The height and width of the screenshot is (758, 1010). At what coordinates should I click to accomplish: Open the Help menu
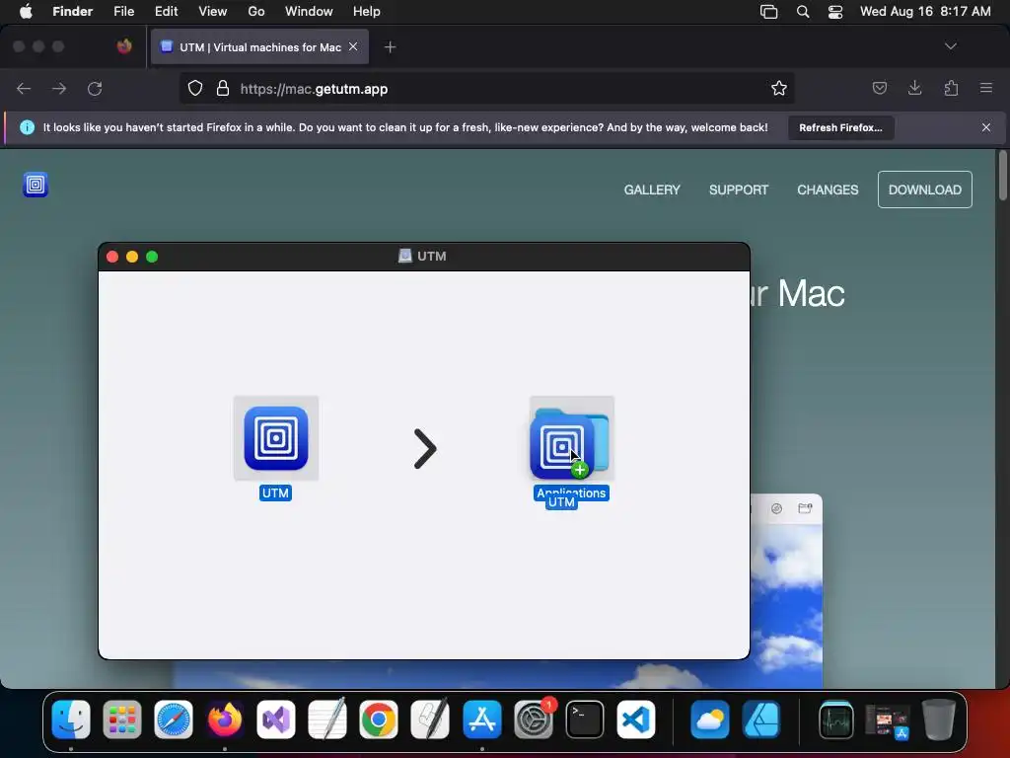(367, 12)
